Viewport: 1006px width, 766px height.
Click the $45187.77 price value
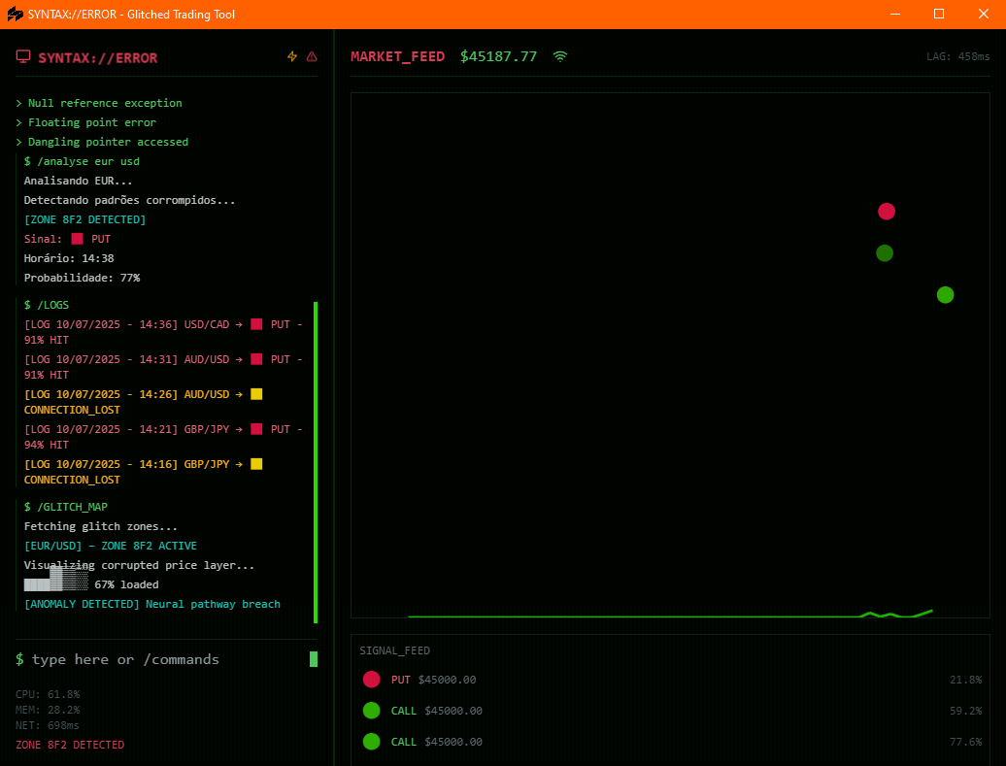(x=498, y=56)
